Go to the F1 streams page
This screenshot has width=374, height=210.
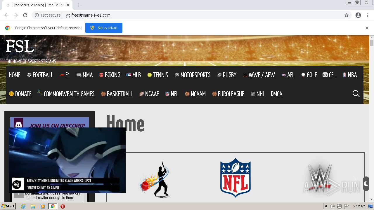click(65, 75)
